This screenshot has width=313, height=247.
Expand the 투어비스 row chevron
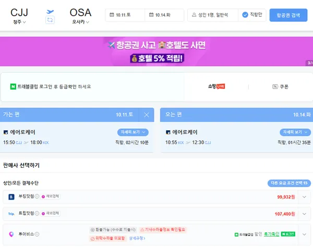(304, 234)
